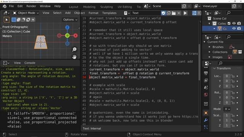This screenshot has height=137, width=244.
Task: Toggle lock on Scale X
Action: click(x=233, y=115)
